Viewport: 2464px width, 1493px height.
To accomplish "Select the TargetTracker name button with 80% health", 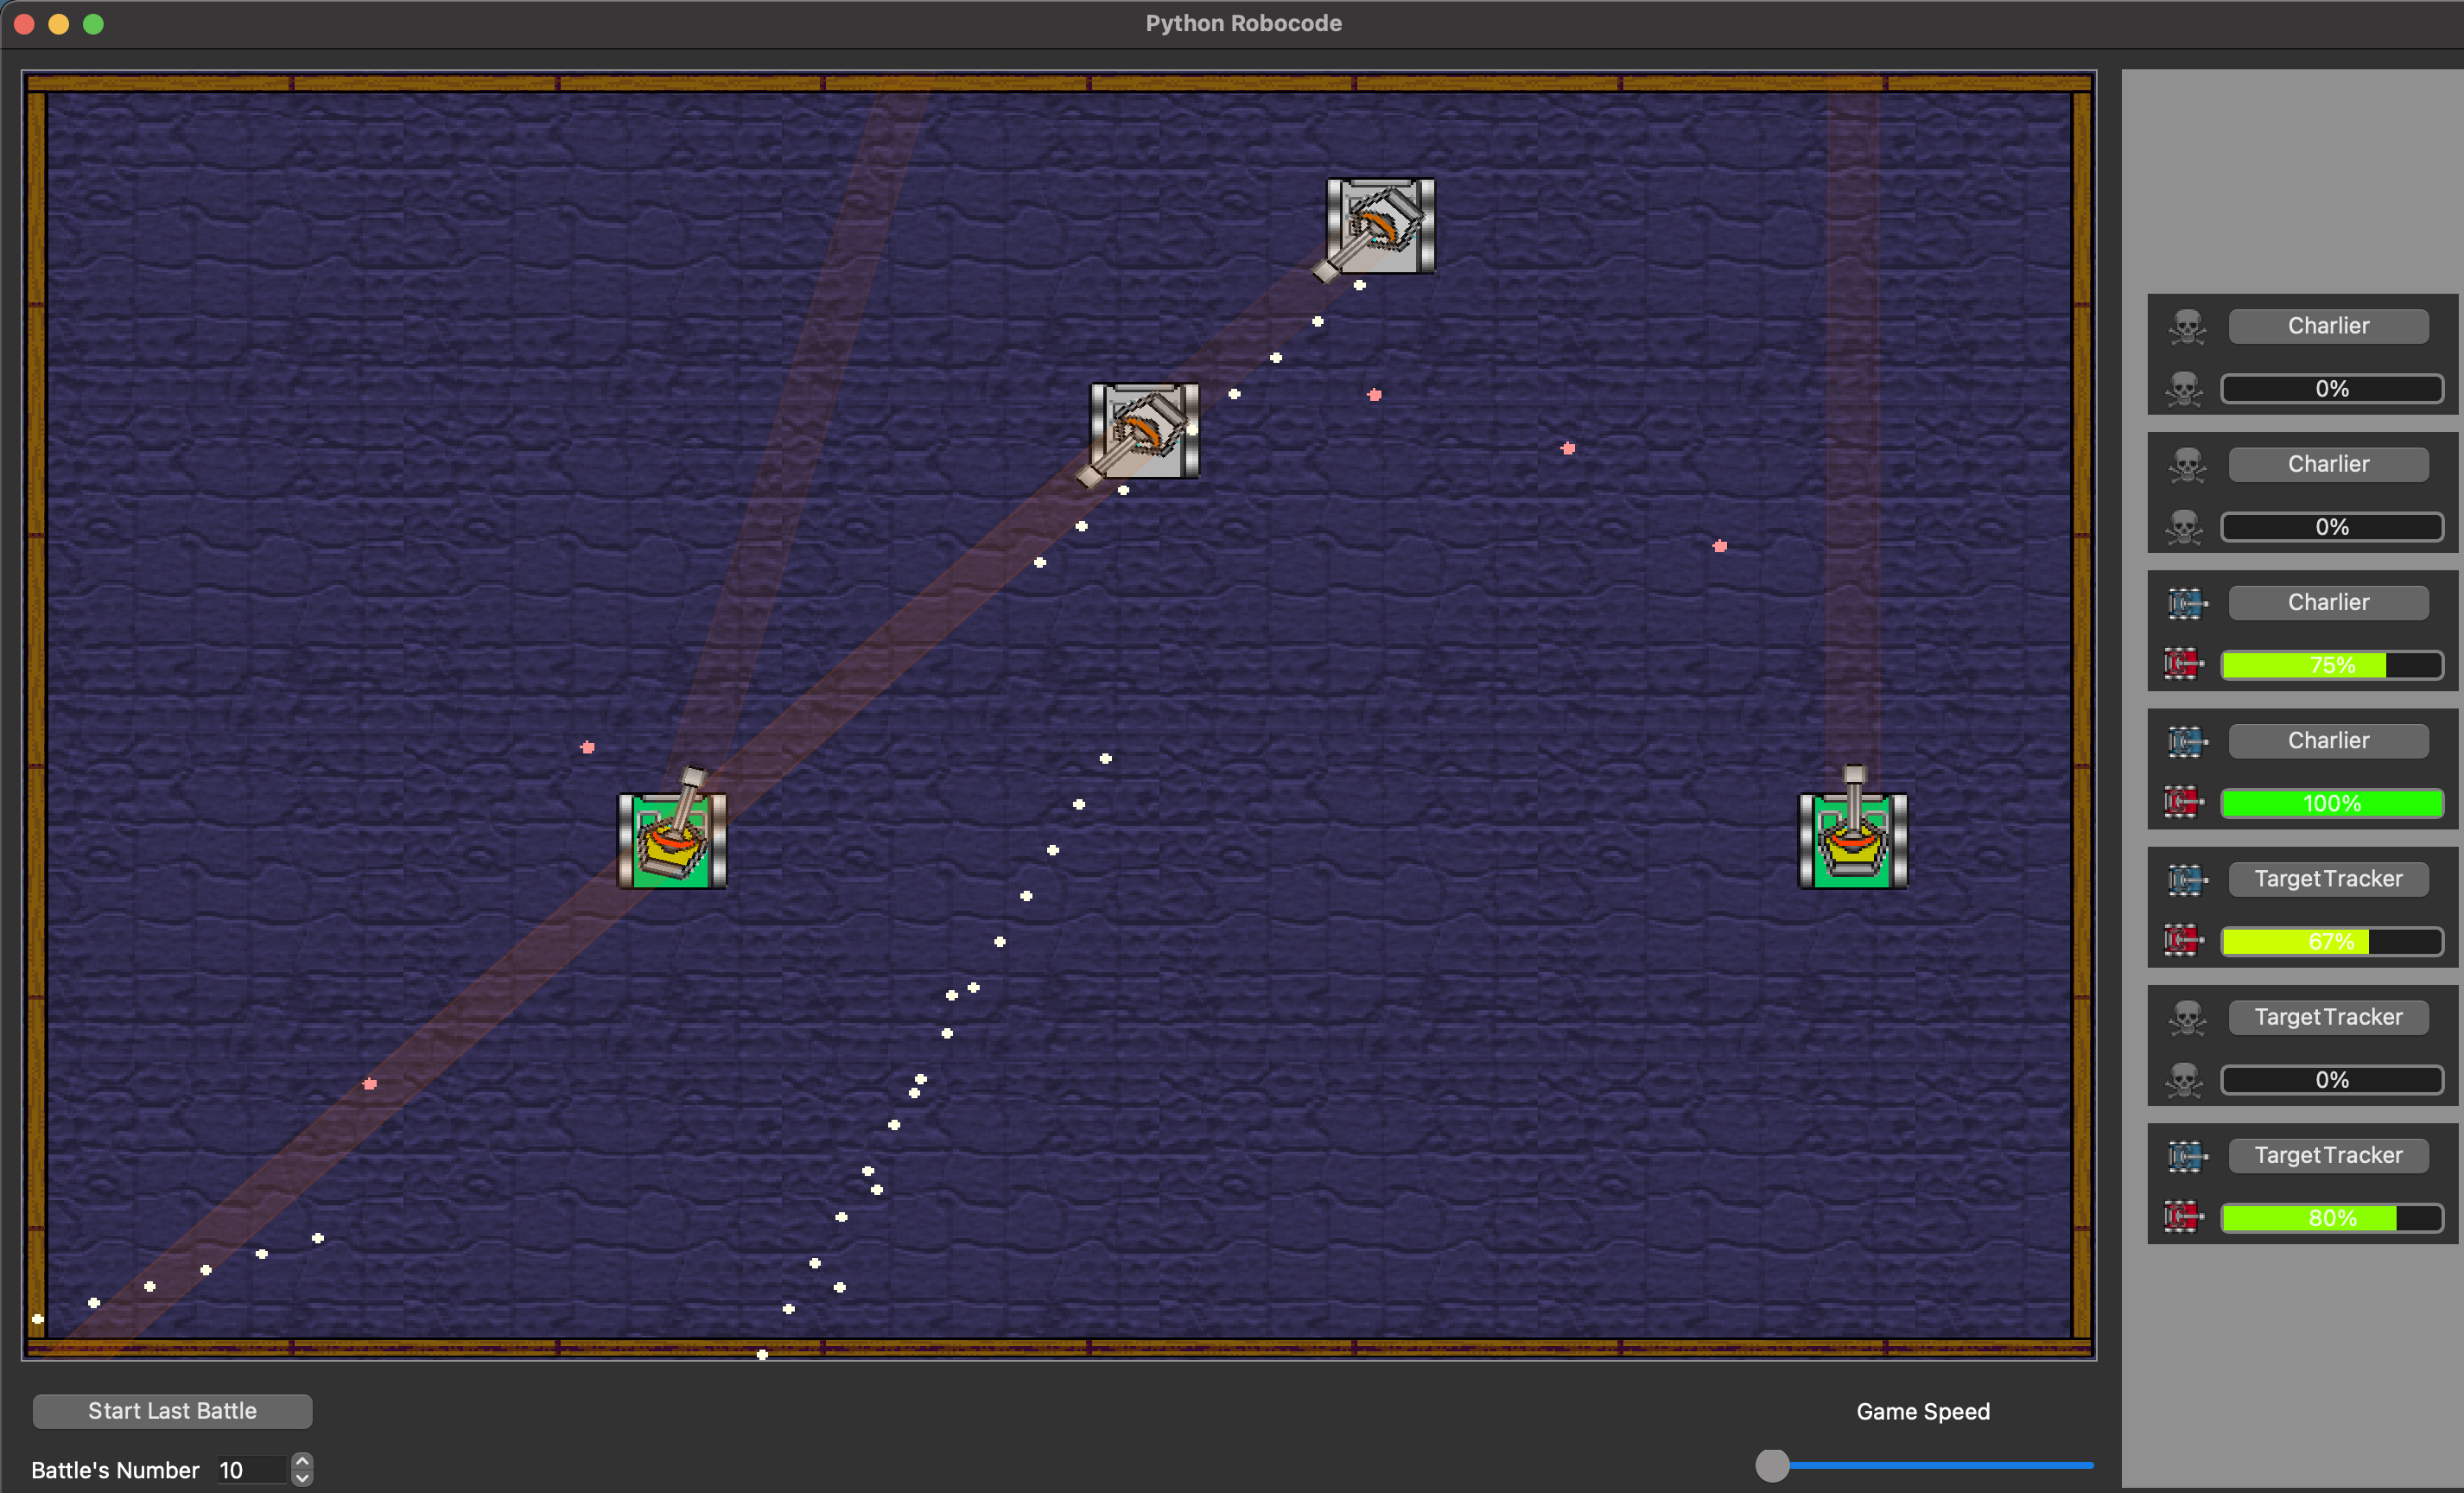I will pos(2330,1155).
